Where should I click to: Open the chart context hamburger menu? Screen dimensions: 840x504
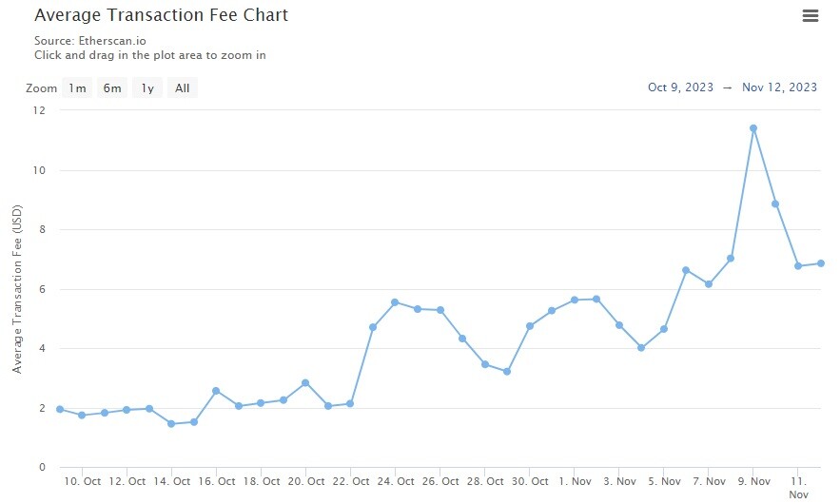coord(810,16)
